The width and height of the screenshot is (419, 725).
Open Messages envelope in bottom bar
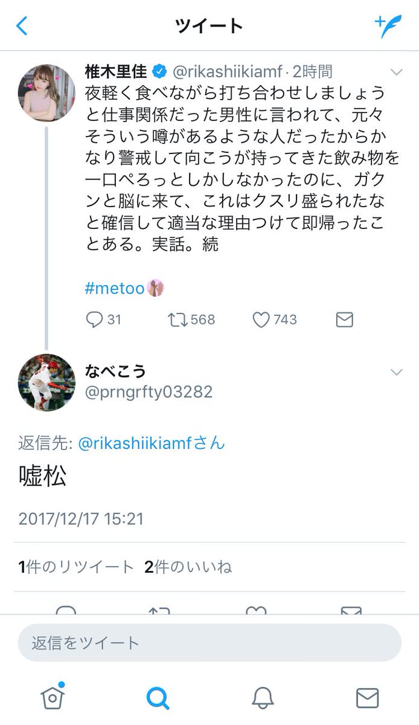pos(367,698)
